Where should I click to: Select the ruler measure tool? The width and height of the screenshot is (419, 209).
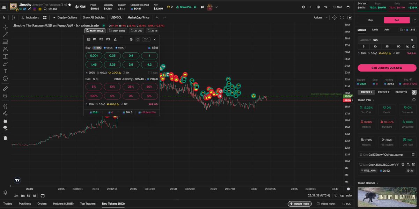tap(5, 88)
